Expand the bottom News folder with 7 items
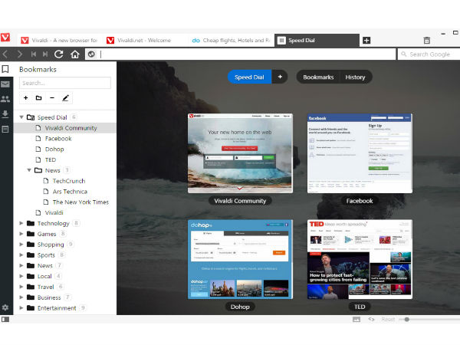The image size is (460, 345). point(21,265)
